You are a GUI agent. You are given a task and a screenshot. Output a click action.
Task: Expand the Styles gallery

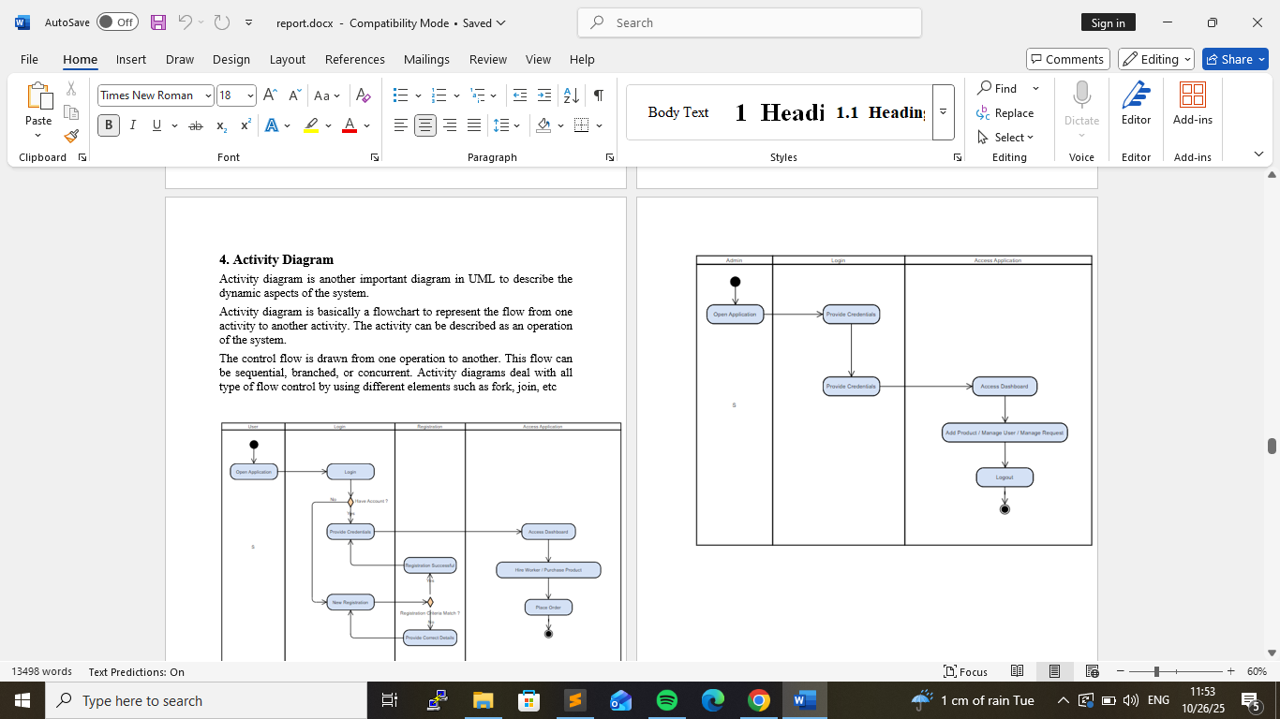[943, 111]
